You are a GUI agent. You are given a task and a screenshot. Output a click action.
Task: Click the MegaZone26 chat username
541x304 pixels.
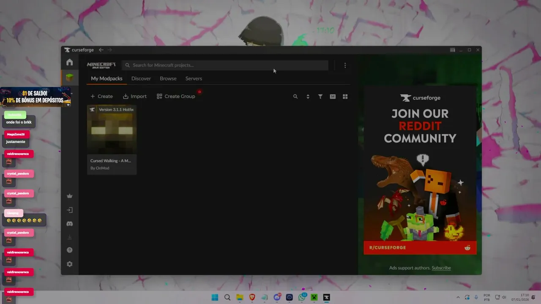tap(16, 134)
